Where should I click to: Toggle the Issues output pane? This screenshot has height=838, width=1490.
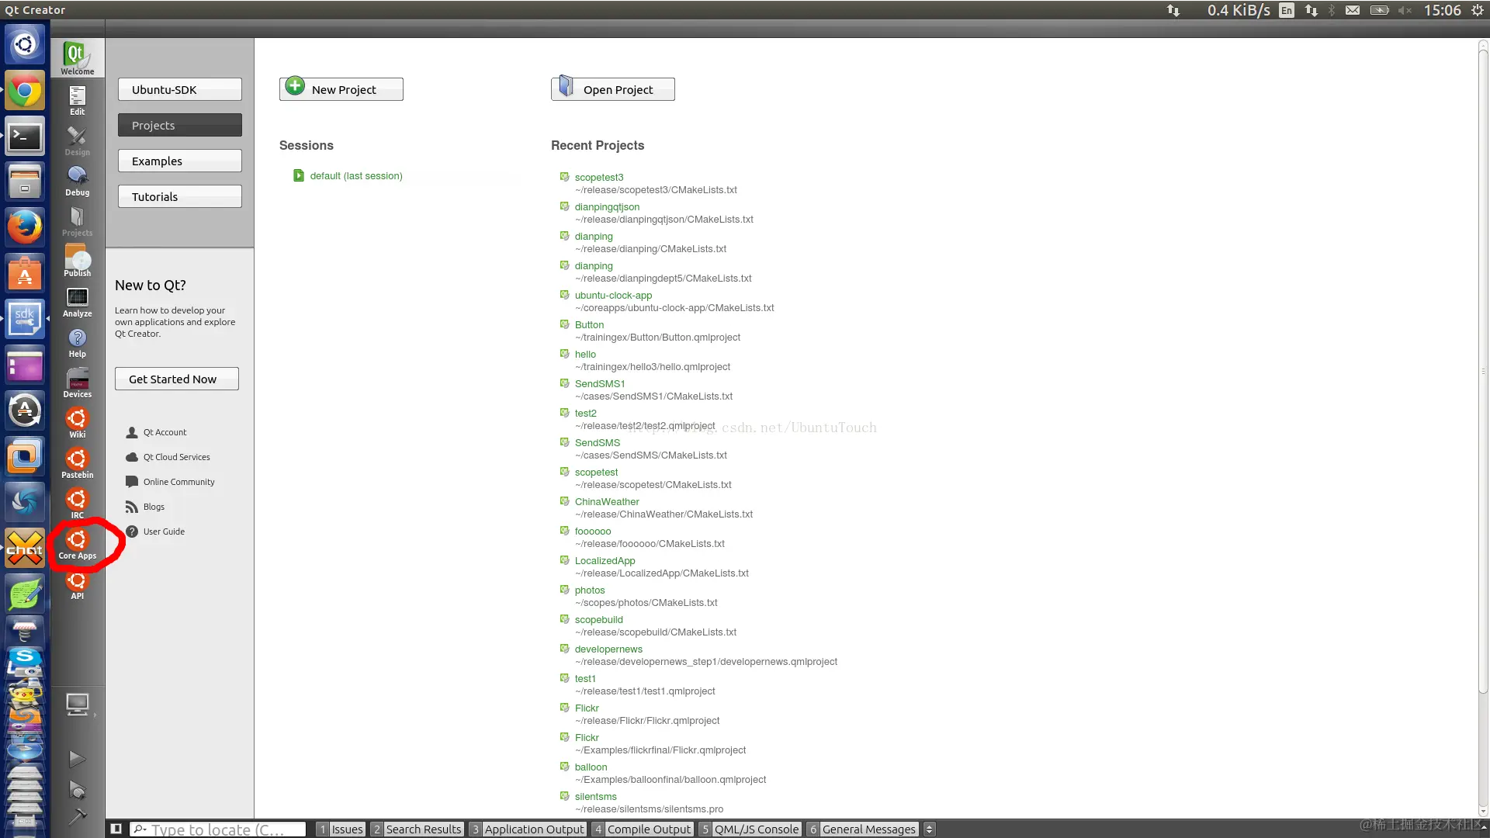[340, 829]
